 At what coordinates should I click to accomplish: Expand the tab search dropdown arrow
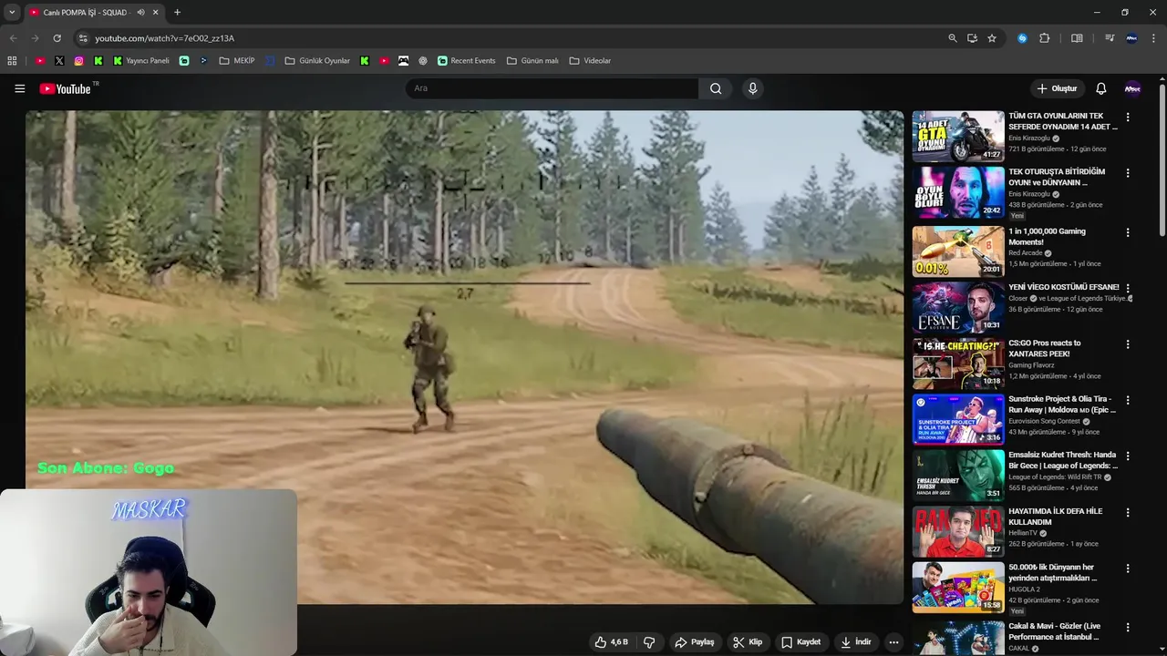[x=12, y=12]
